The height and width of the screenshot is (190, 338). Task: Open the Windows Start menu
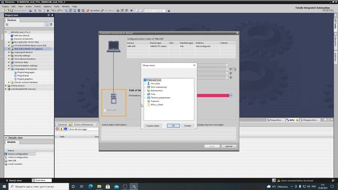click(4, 186)
